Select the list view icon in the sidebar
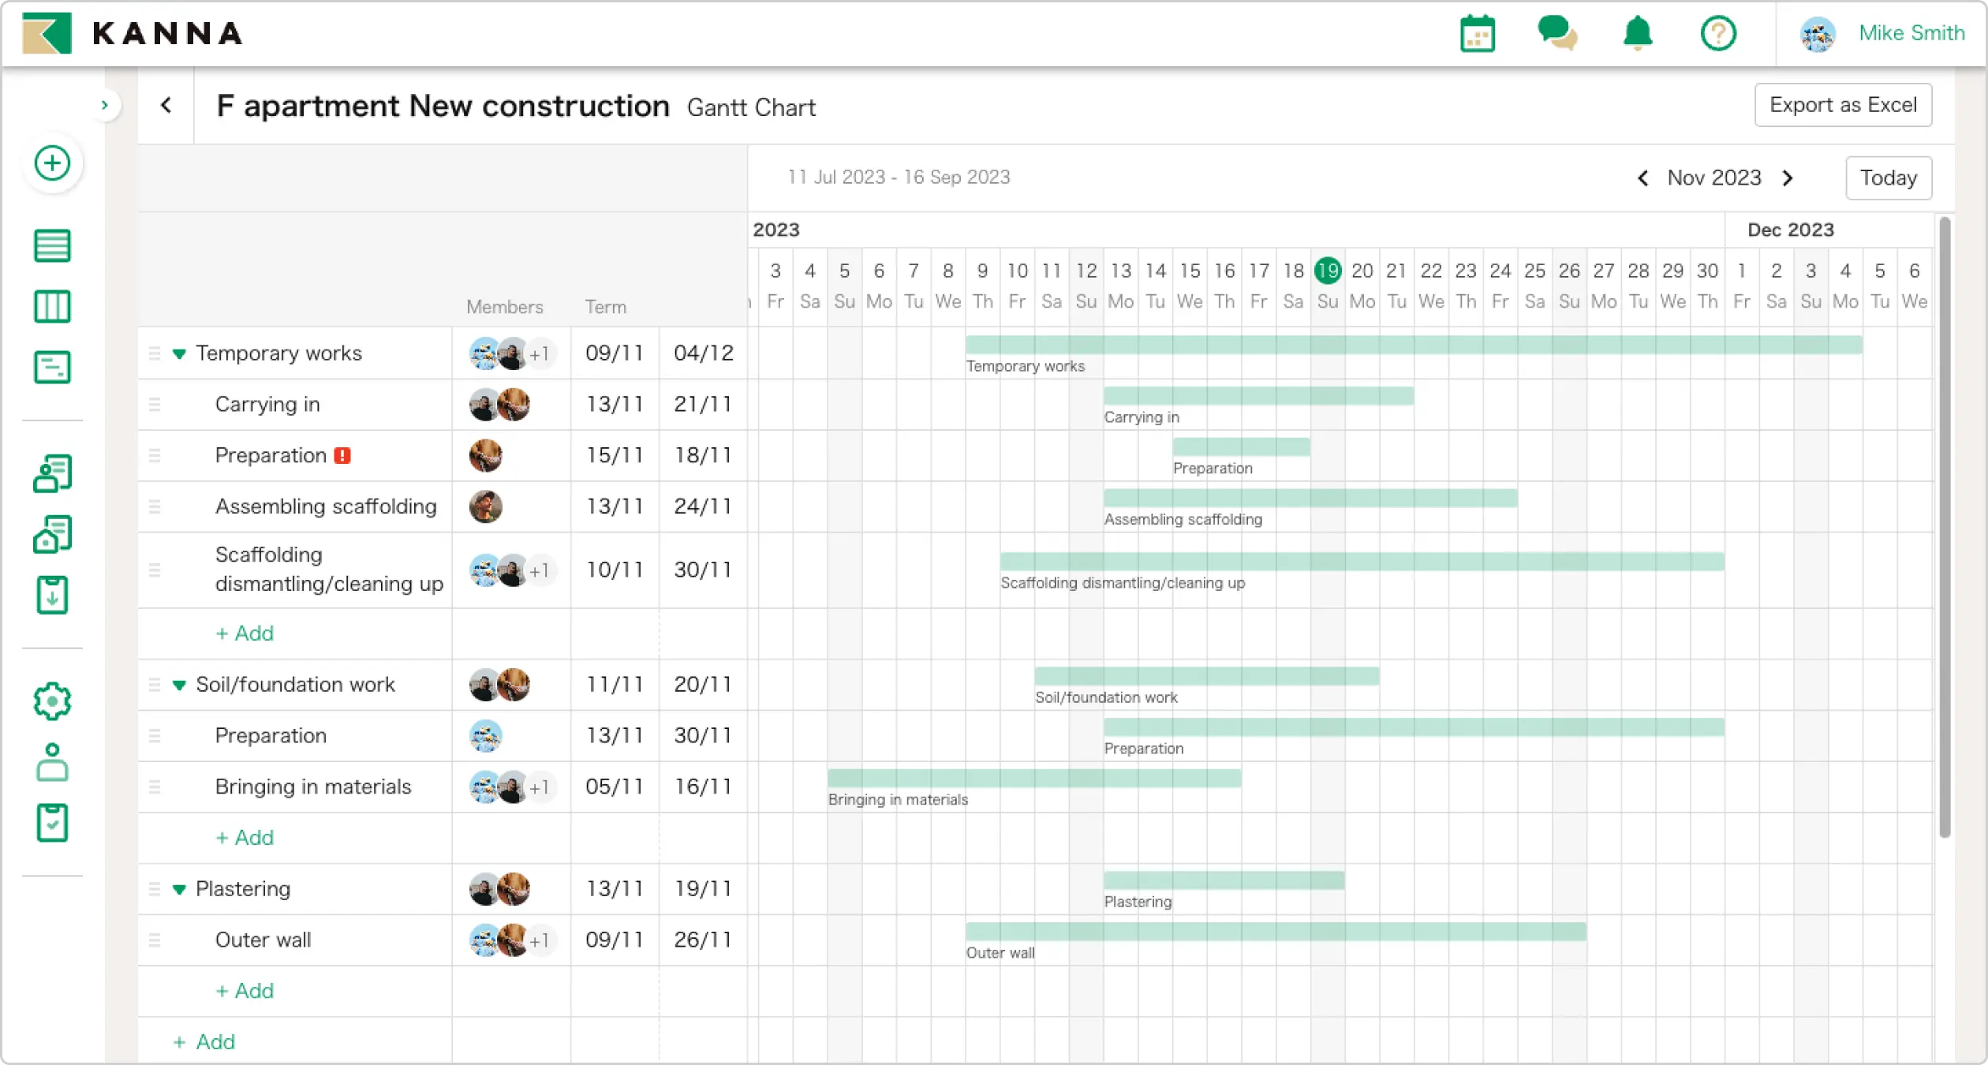The width and height of the screenshot is (1988, 1065). [x=52, y=245]
